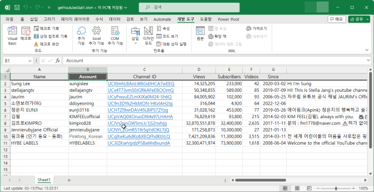
Task: Select the cell with 32,870,551,878 views
Action: point(199,123)
